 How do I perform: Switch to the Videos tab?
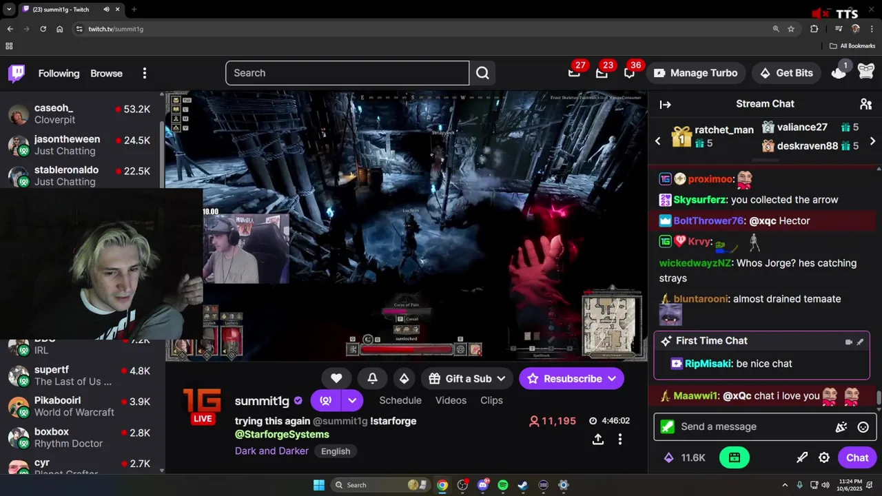[x=451, y=400]
